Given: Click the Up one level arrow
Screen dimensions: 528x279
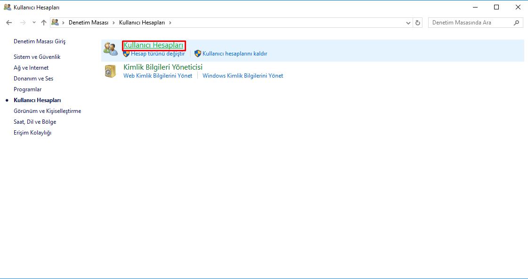Looking at the screenshot, I should (x=44, y=23).
